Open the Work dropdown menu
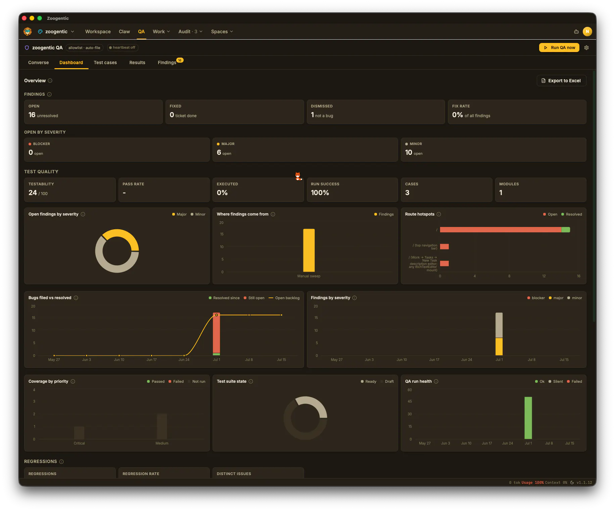Viewport: 615px width, 511px height. (161, 32)
